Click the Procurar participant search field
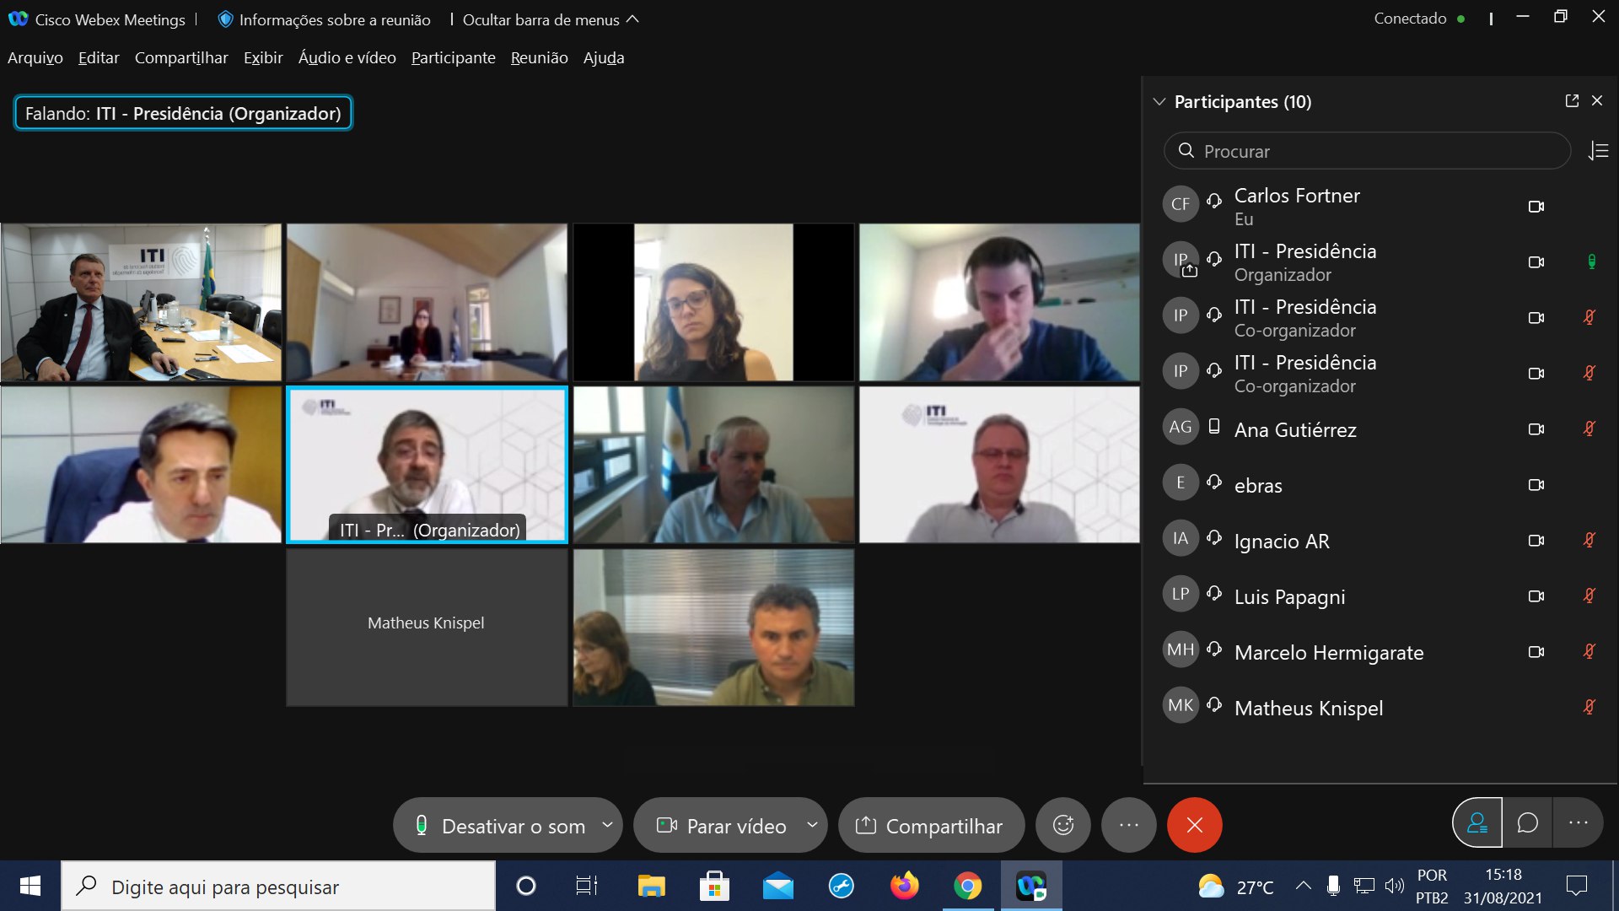 point(1366,151)
